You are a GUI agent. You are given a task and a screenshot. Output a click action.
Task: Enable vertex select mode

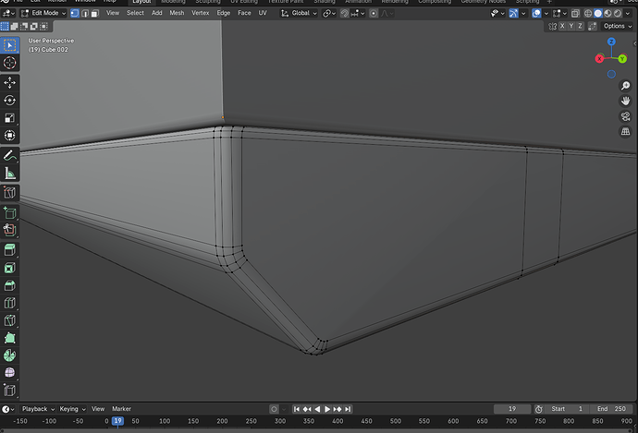75,14
